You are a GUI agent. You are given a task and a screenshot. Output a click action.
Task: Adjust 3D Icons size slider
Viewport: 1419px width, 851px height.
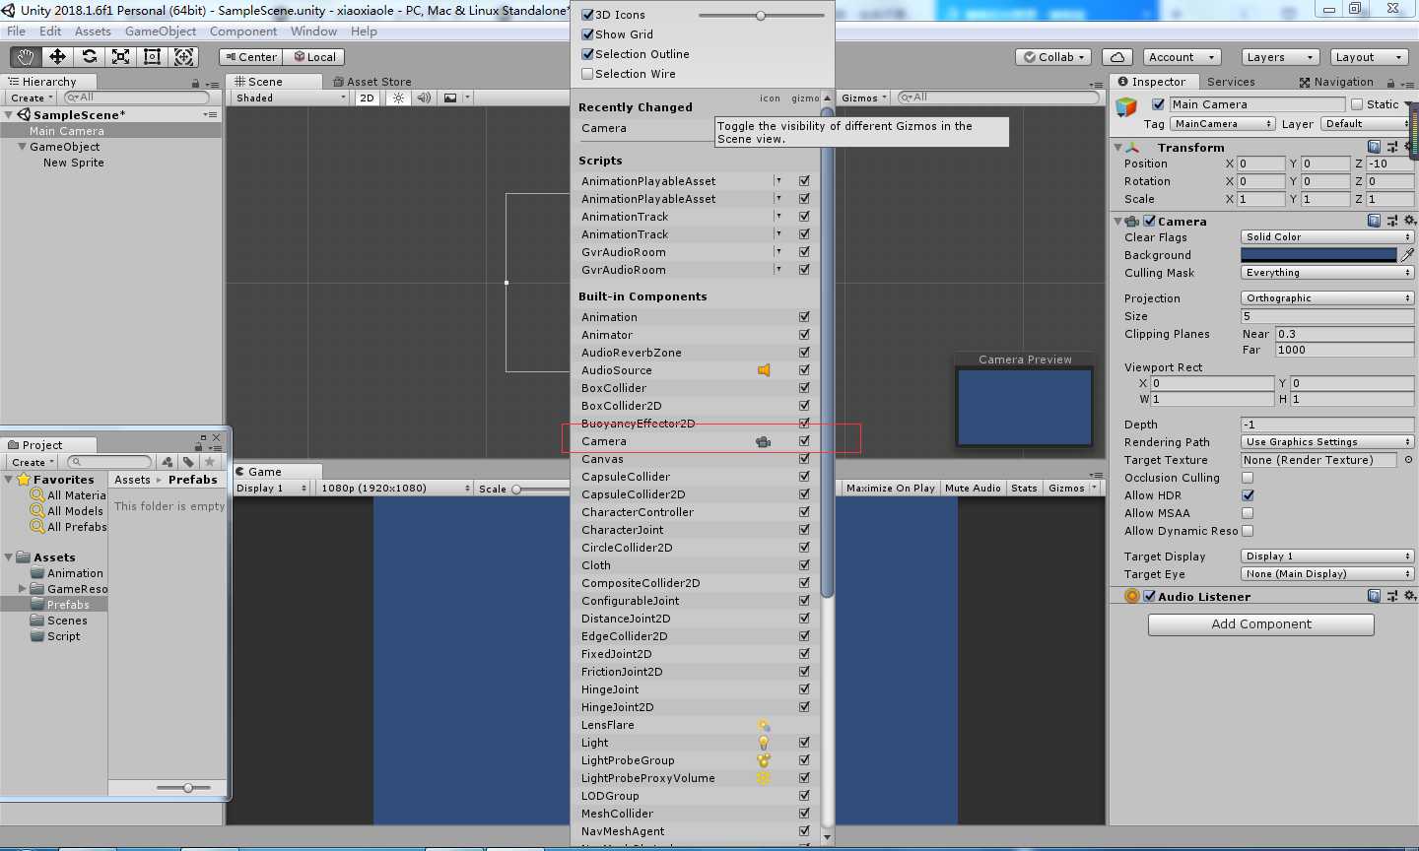(x=761, y=16)
